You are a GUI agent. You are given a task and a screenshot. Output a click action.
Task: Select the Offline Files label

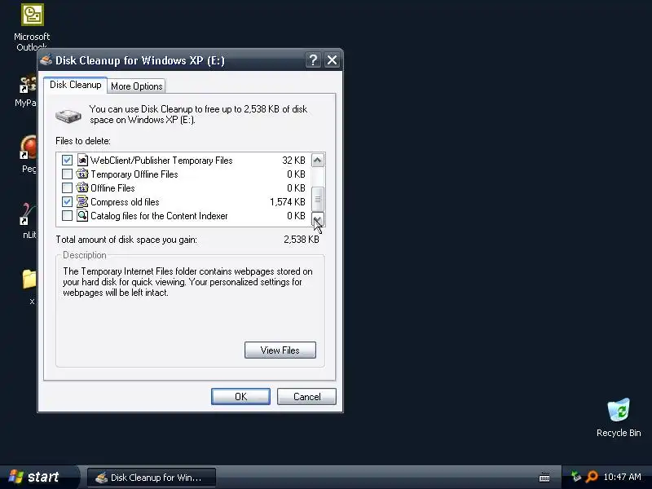112,188
